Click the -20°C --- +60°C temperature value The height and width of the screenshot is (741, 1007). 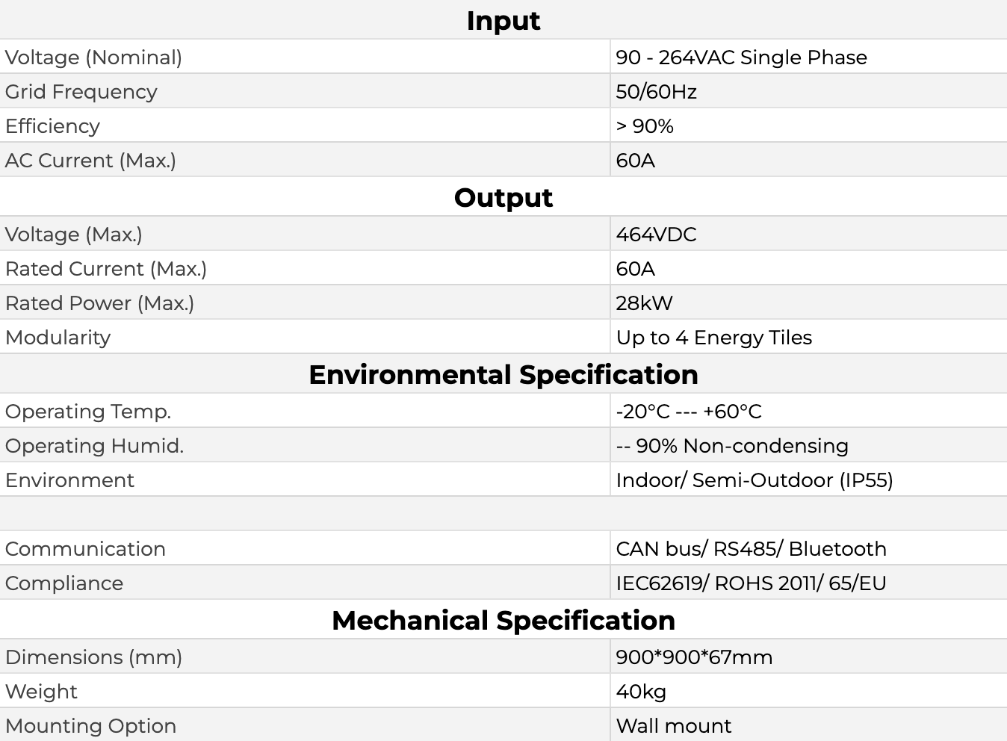[x=688, y=412]
